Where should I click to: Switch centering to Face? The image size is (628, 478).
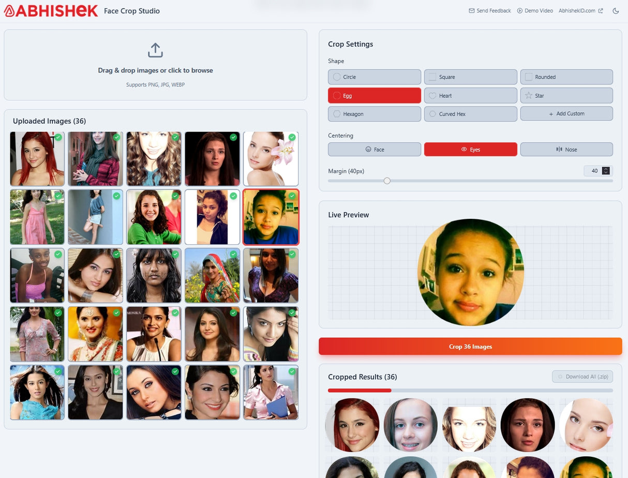pyautogui.click(x=374, y=149)
